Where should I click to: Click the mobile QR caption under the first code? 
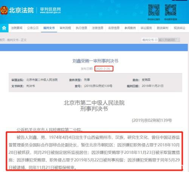(154, 19)
